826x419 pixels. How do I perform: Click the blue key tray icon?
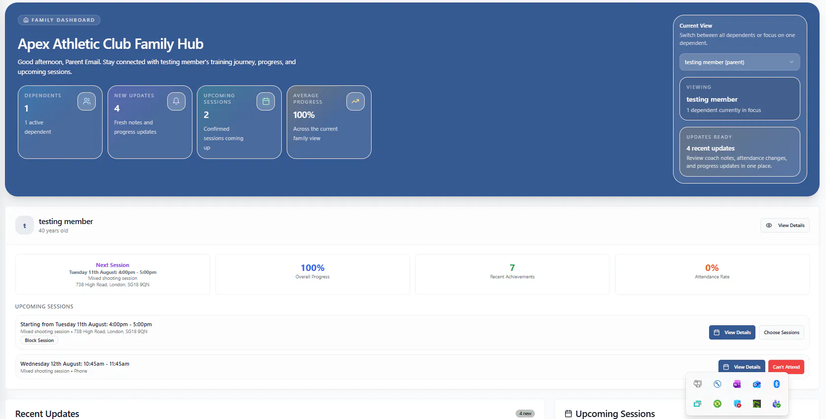[x=717, y=384]
